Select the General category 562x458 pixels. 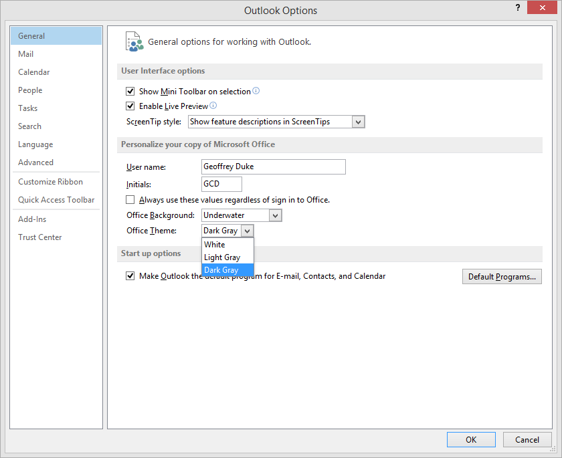tap(56, 36)
